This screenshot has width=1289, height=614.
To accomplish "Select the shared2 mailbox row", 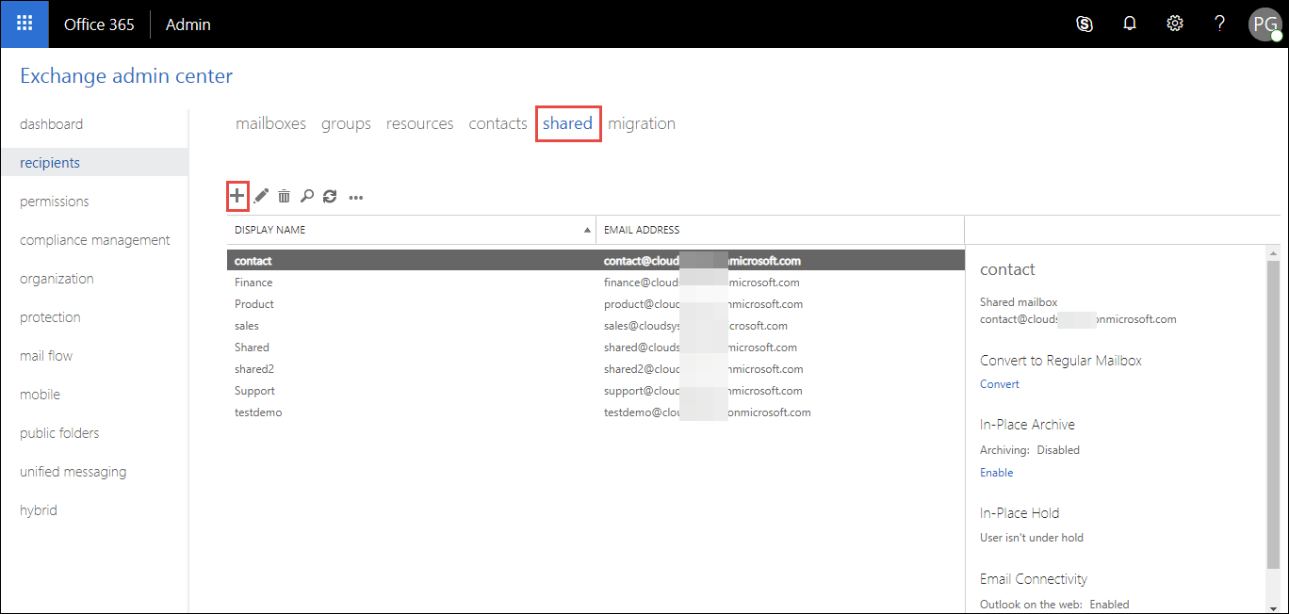I will [x=596, y=369].
